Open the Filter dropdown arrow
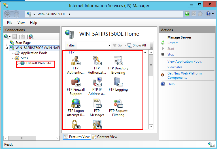The height and width of the screenshot is (149, 217). [109, 45]
